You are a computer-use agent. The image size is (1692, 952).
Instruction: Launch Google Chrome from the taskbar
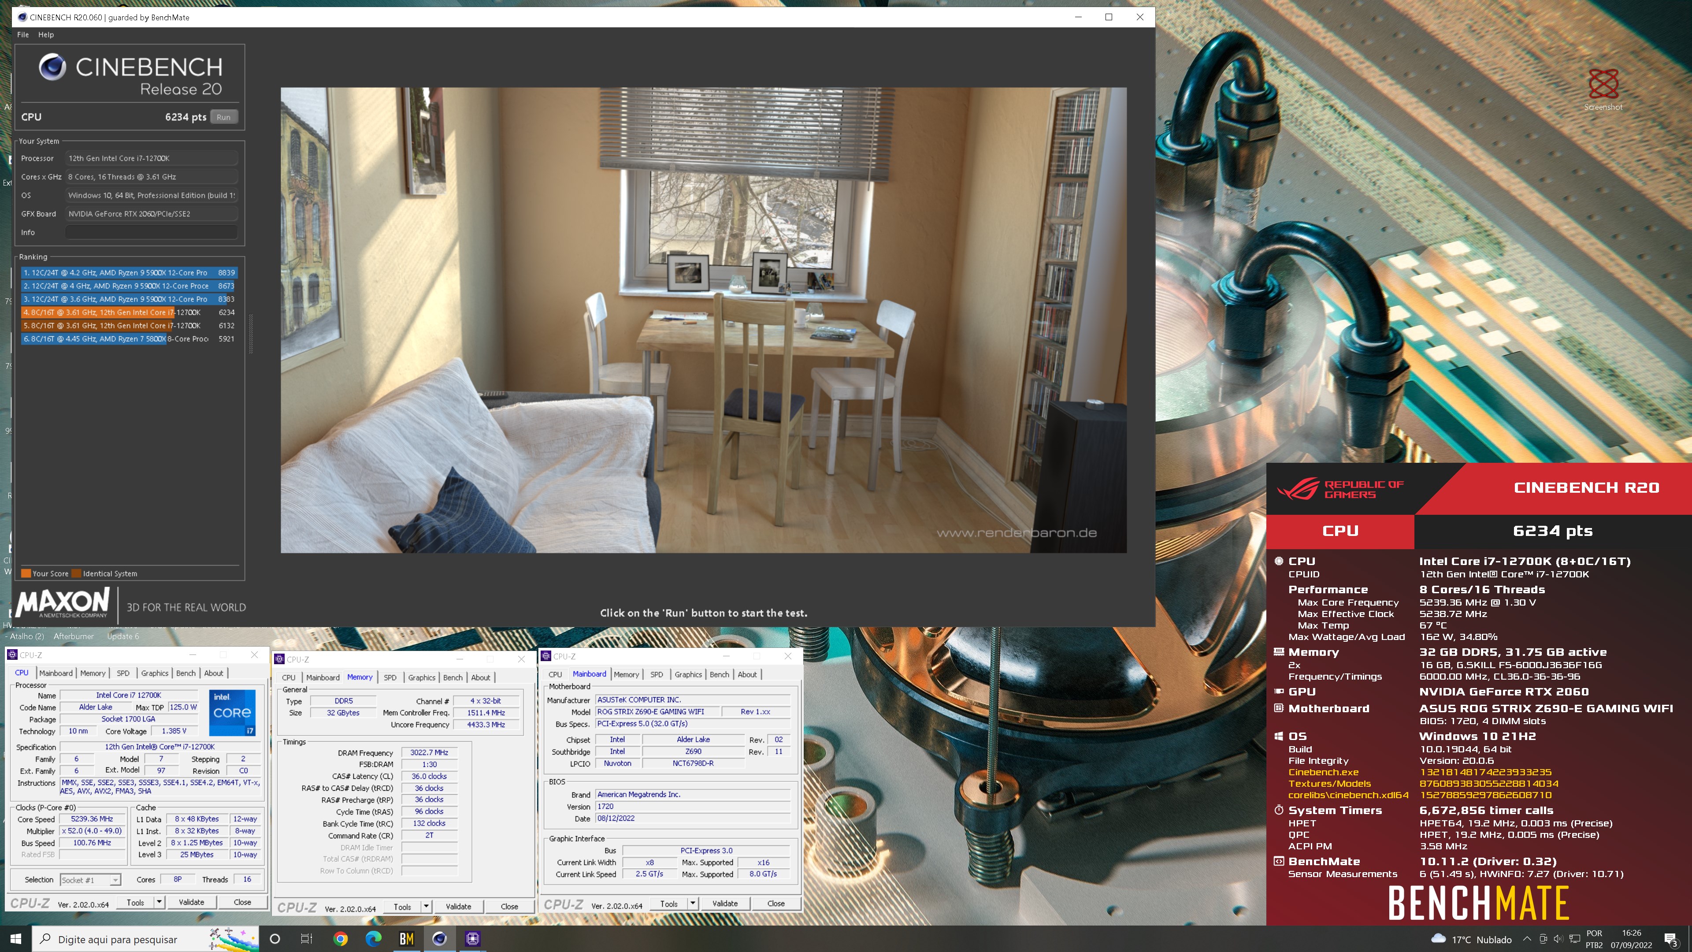coord(340,939)
